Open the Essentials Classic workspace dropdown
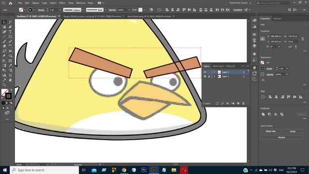The width and height of the screenshot is (309, 174). (240, 3)
